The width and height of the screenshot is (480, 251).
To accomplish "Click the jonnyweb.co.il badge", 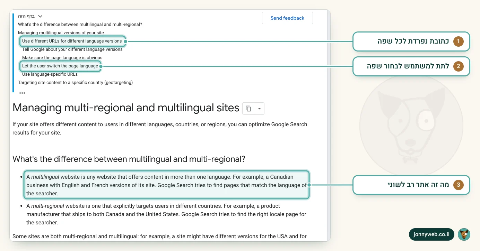I will [x=431, y=234].
